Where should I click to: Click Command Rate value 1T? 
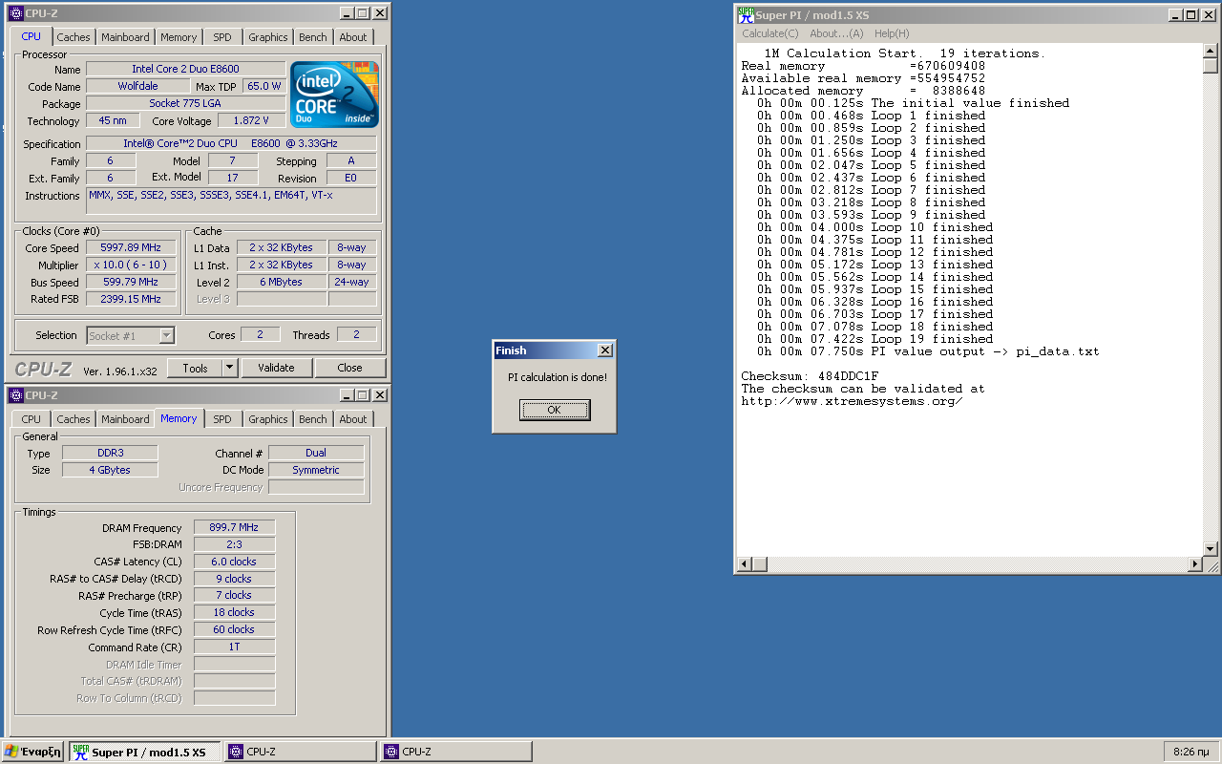tap(234, 647)
